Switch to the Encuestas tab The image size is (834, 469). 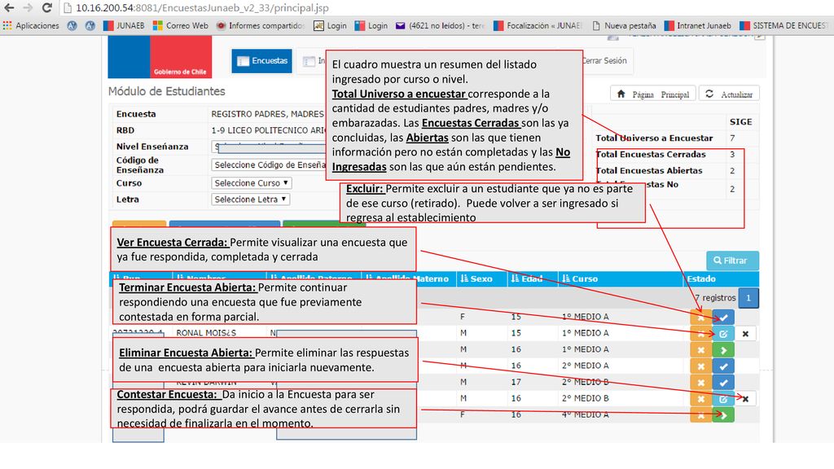(x=261, y=61)
